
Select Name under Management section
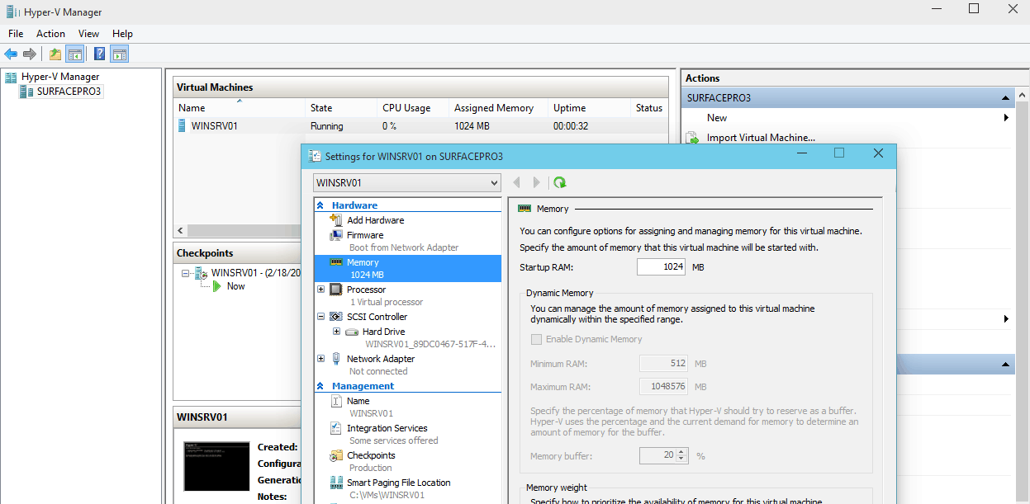[x=358, y=401]
